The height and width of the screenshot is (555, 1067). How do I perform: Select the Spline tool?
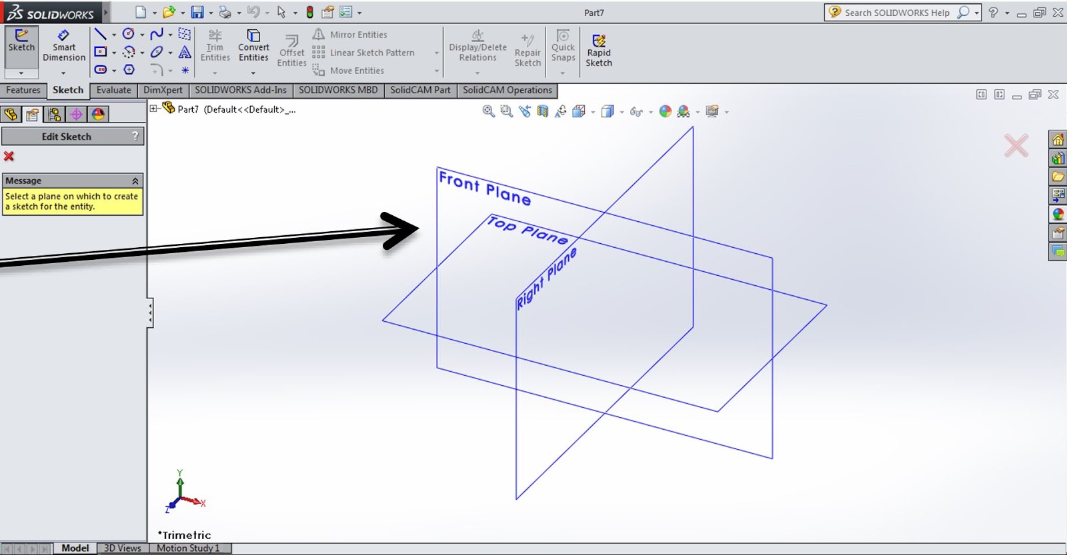tap(157, 34)
